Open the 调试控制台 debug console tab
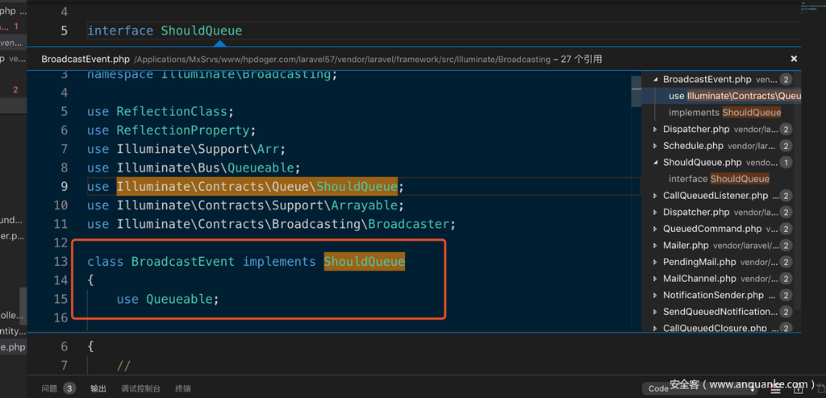Image resolution: width=826 pixels, height=398 pixels. click(x=140, y=388)
